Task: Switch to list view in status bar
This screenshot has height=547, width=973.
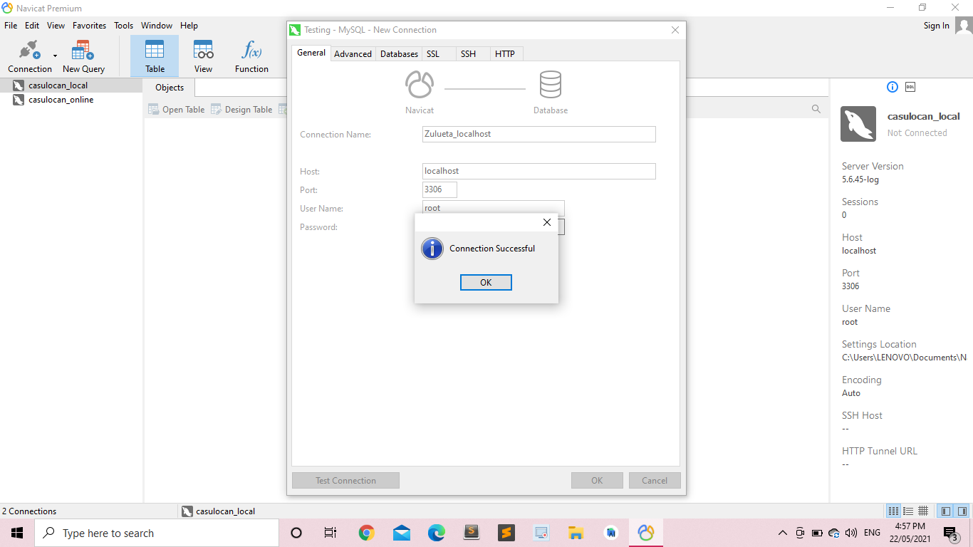Action: point(908,511)
